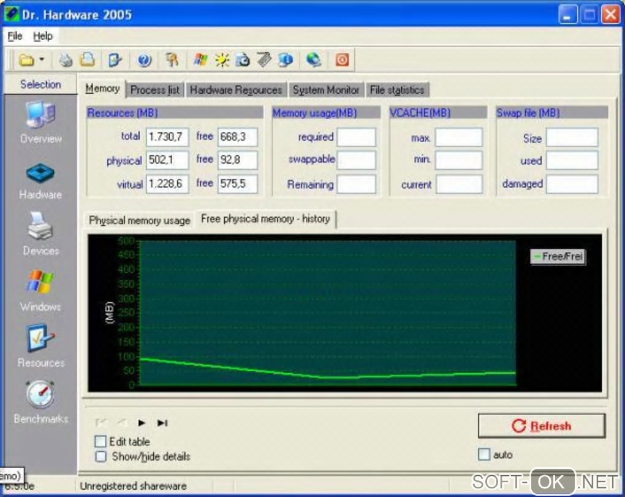Click the Free/Frei chart legend
Image resolution: width=625 pixels, height=497 pixels.
[558, 256]
